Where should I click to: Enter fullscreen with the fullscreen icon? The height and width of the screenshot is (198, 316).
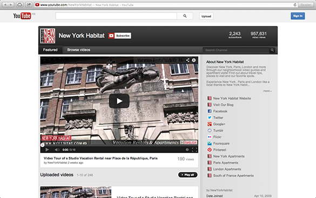(194, 149)
